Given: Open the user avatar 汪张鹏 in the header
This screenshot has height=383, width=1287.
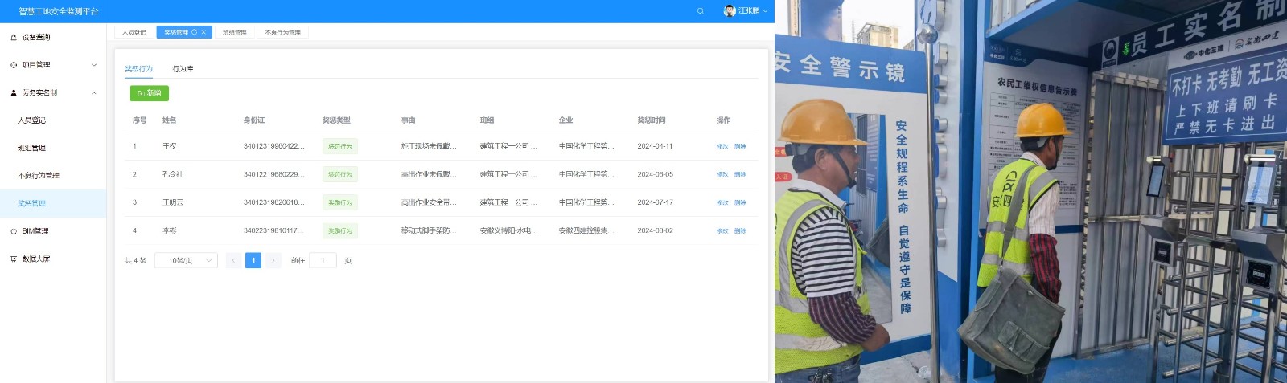Looking at the screenshot, I should pos(730,11).
